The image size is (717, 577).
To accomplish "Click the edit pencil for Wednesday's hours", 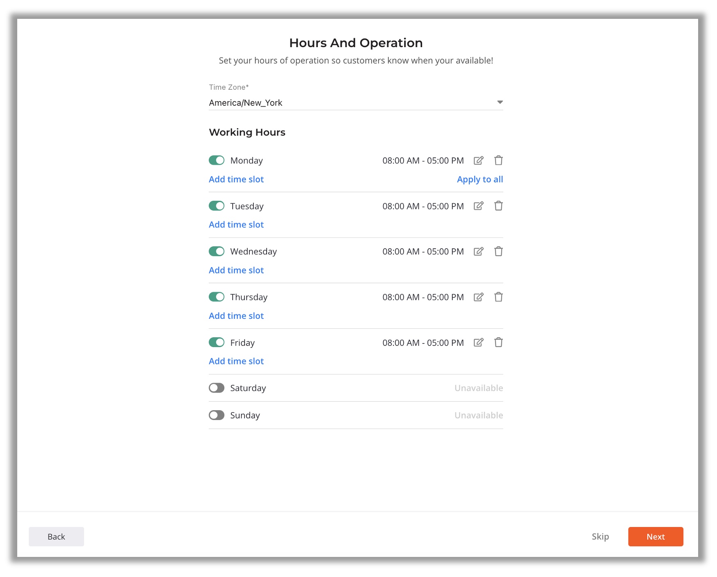I will pyautogui.click(x=479, y=251).
